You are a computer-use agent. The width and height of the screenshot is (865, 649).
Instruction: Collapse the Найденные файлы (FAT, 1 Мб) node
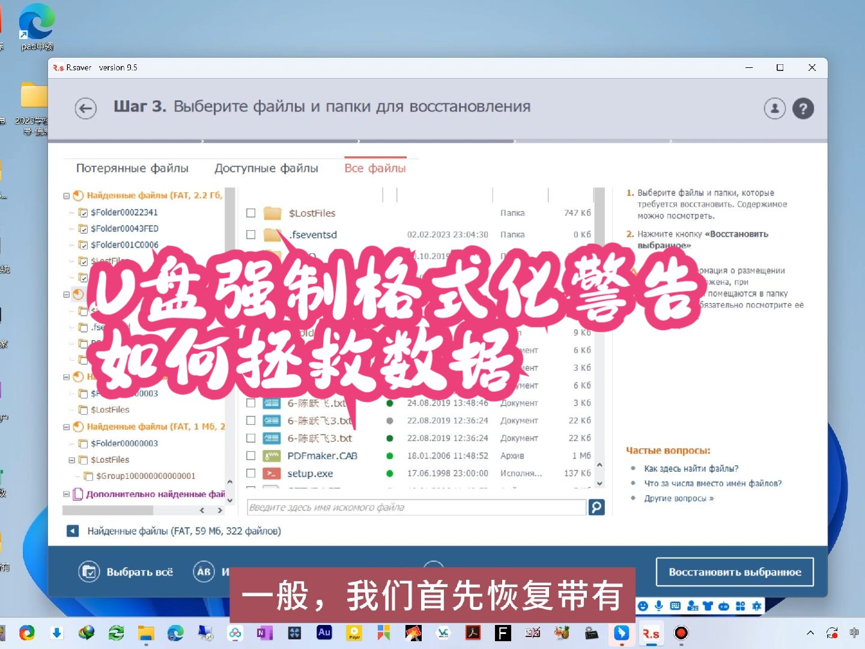pos(66,426)
